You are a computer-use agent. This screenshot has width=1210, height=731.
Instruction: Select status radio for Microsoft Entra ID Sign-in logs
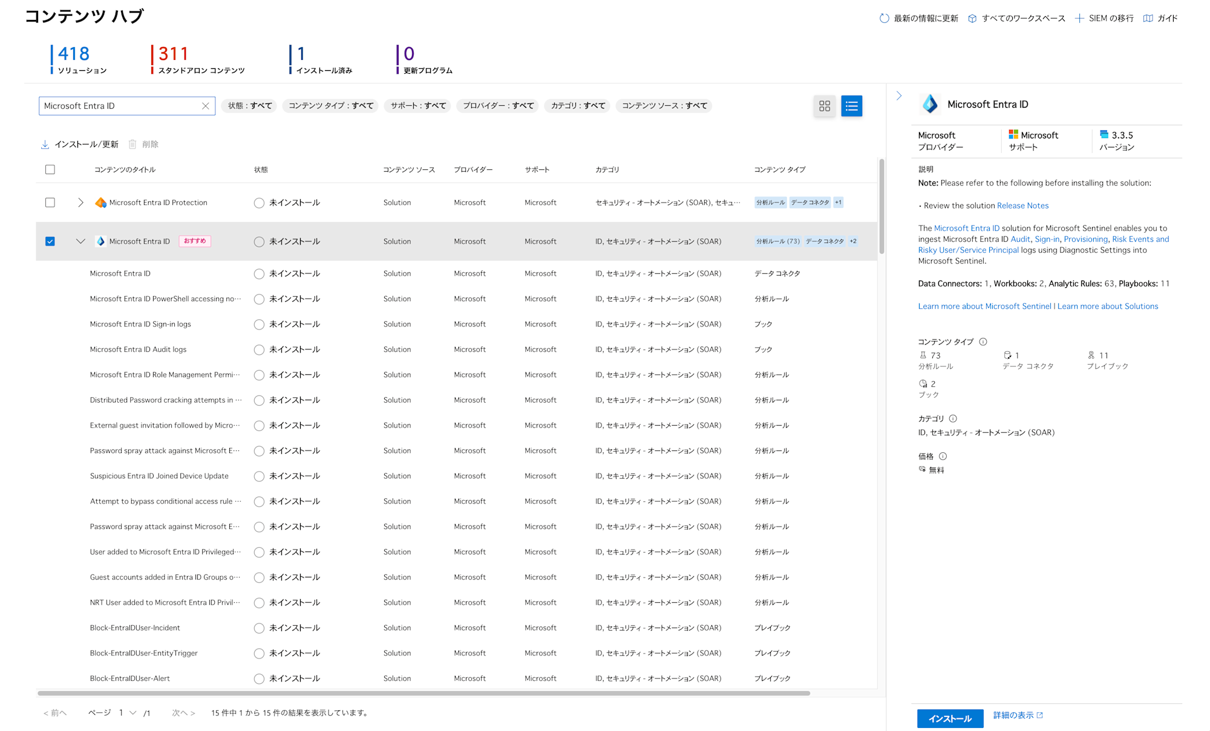point(259,325)
